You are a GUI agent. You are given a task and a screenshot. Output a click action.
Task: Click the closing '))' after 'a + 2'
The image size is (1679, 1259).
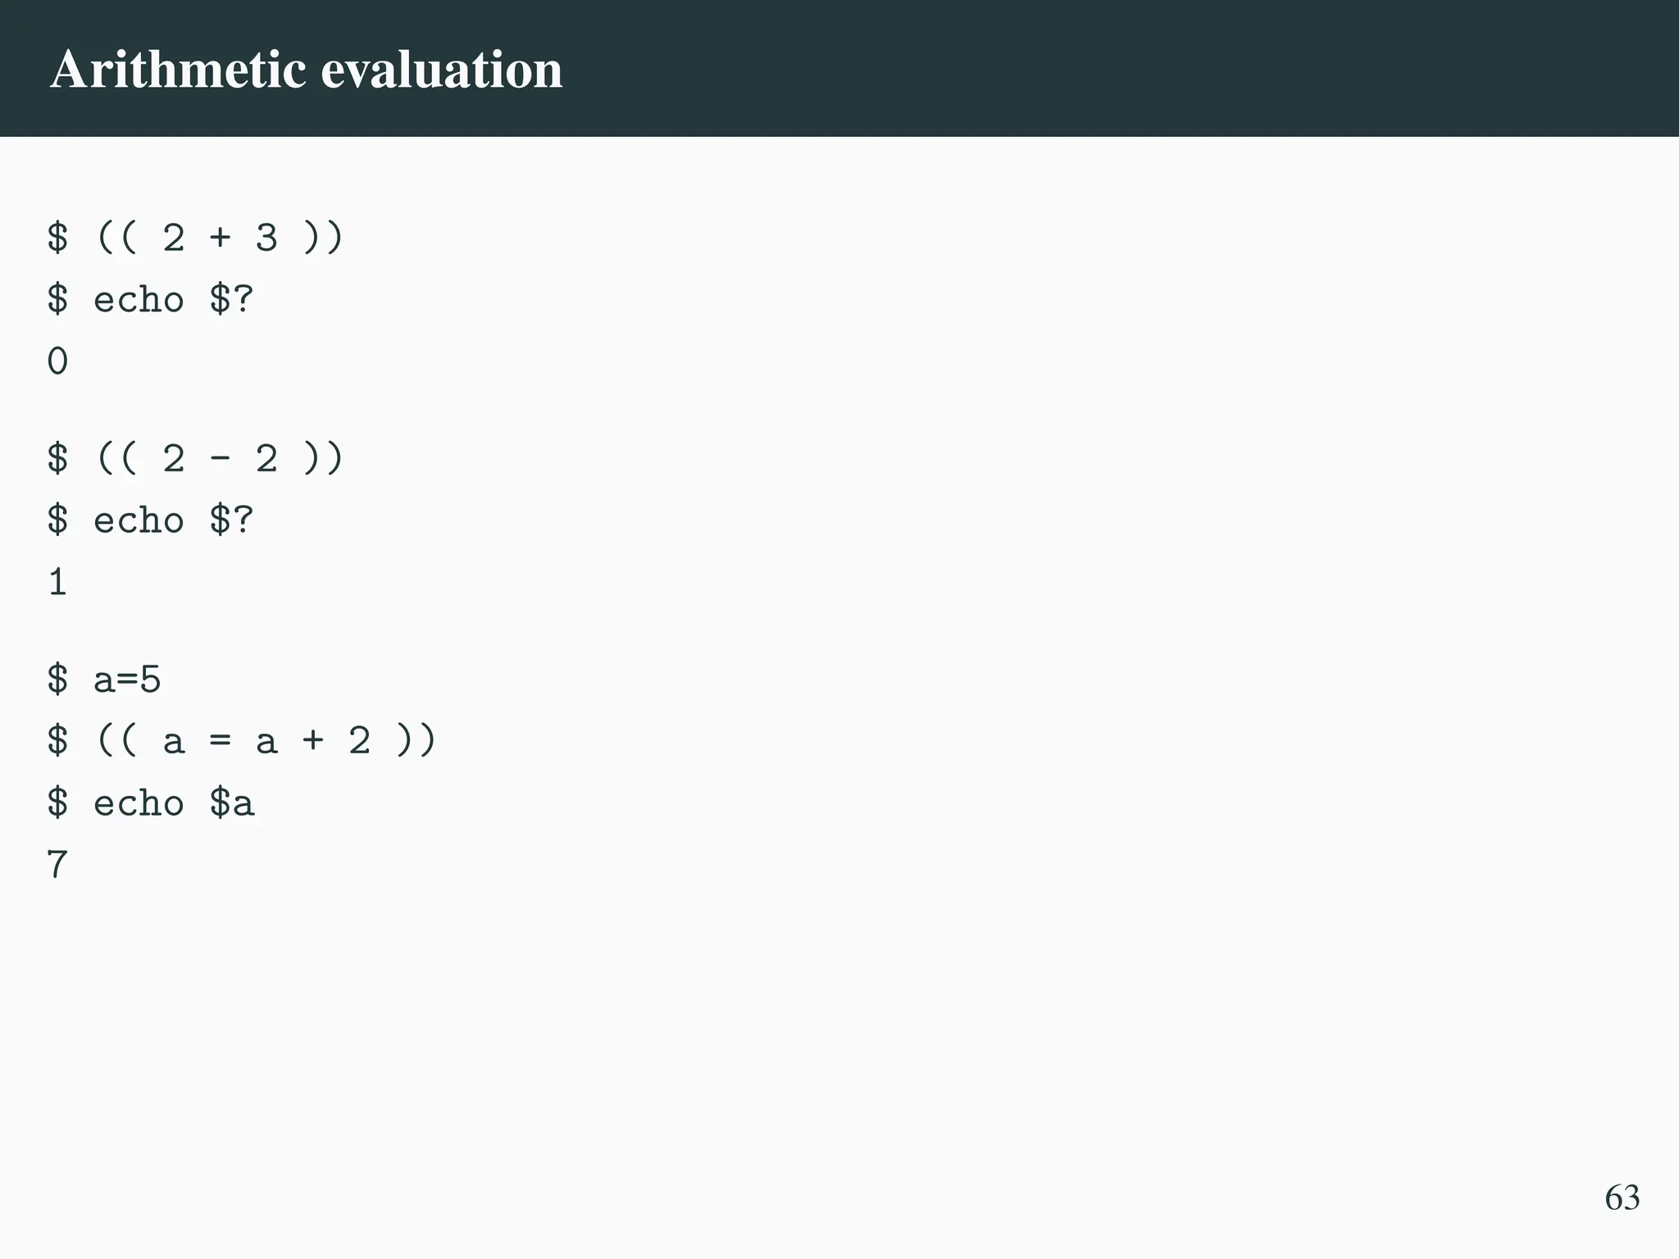(x=416, y=741)
